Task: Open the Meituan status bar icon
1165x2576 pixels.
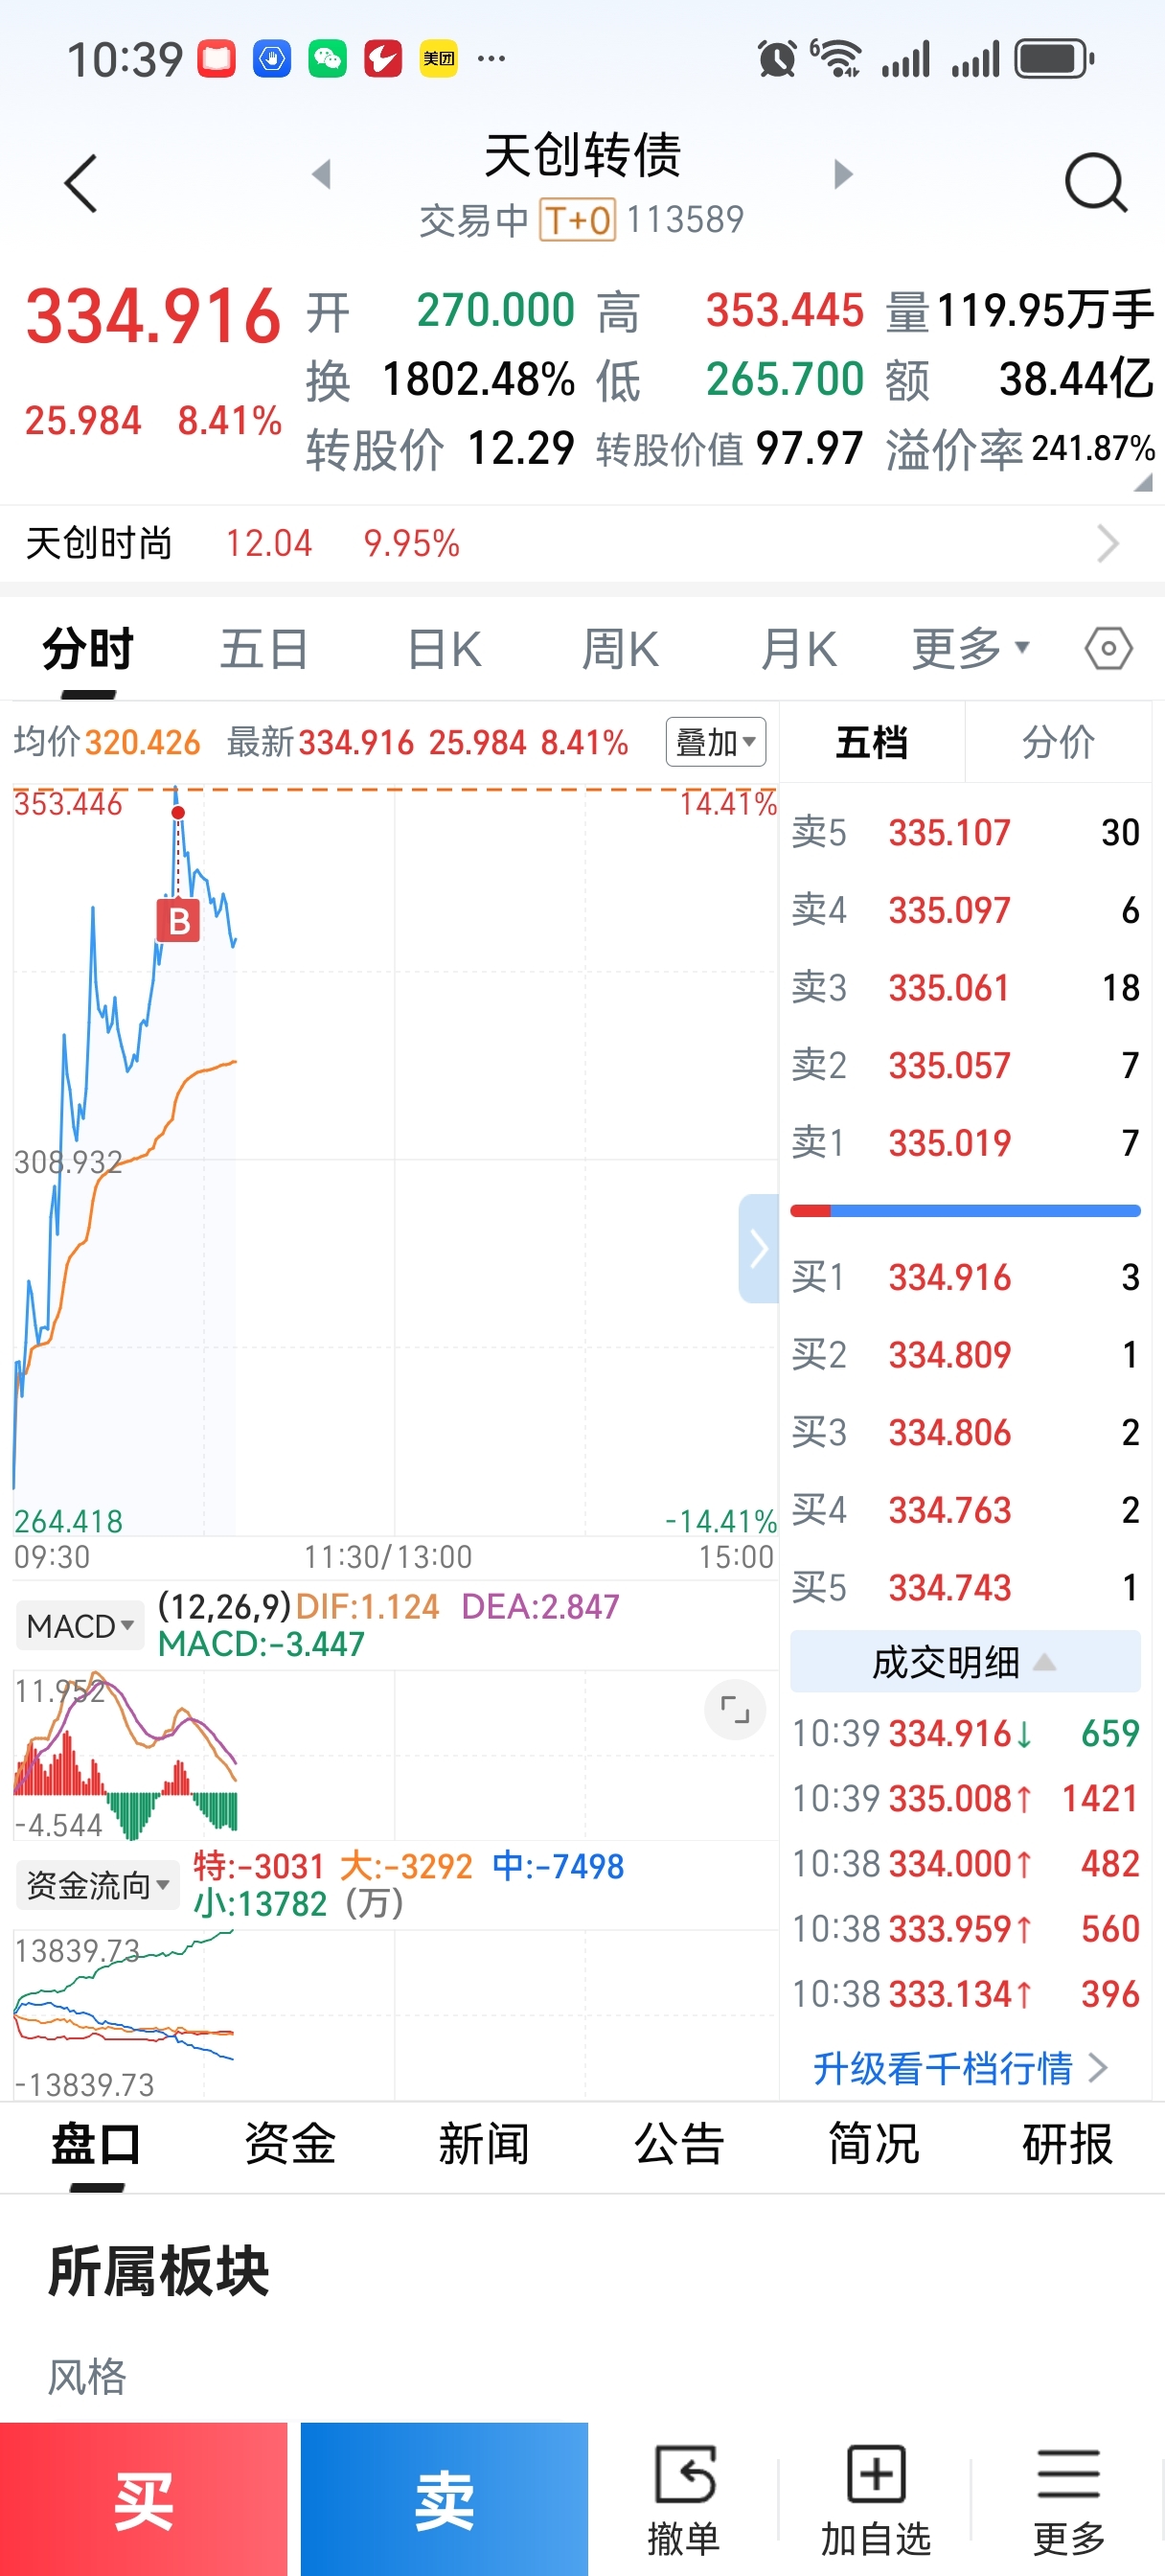Action: (438, 59)
